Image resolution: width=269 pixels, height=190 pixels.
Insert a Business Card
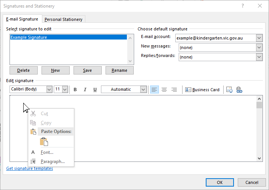(202, 90)
